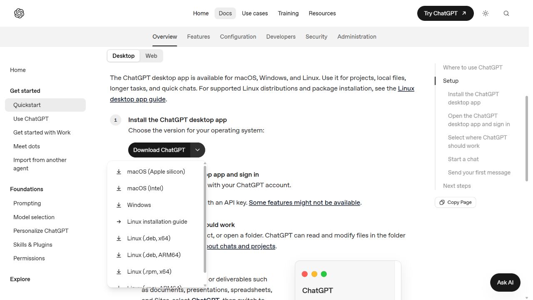The width and height of the screenshot is (533, 300).
Task: Switch to the Administration tab
Action: pos(357,37)
